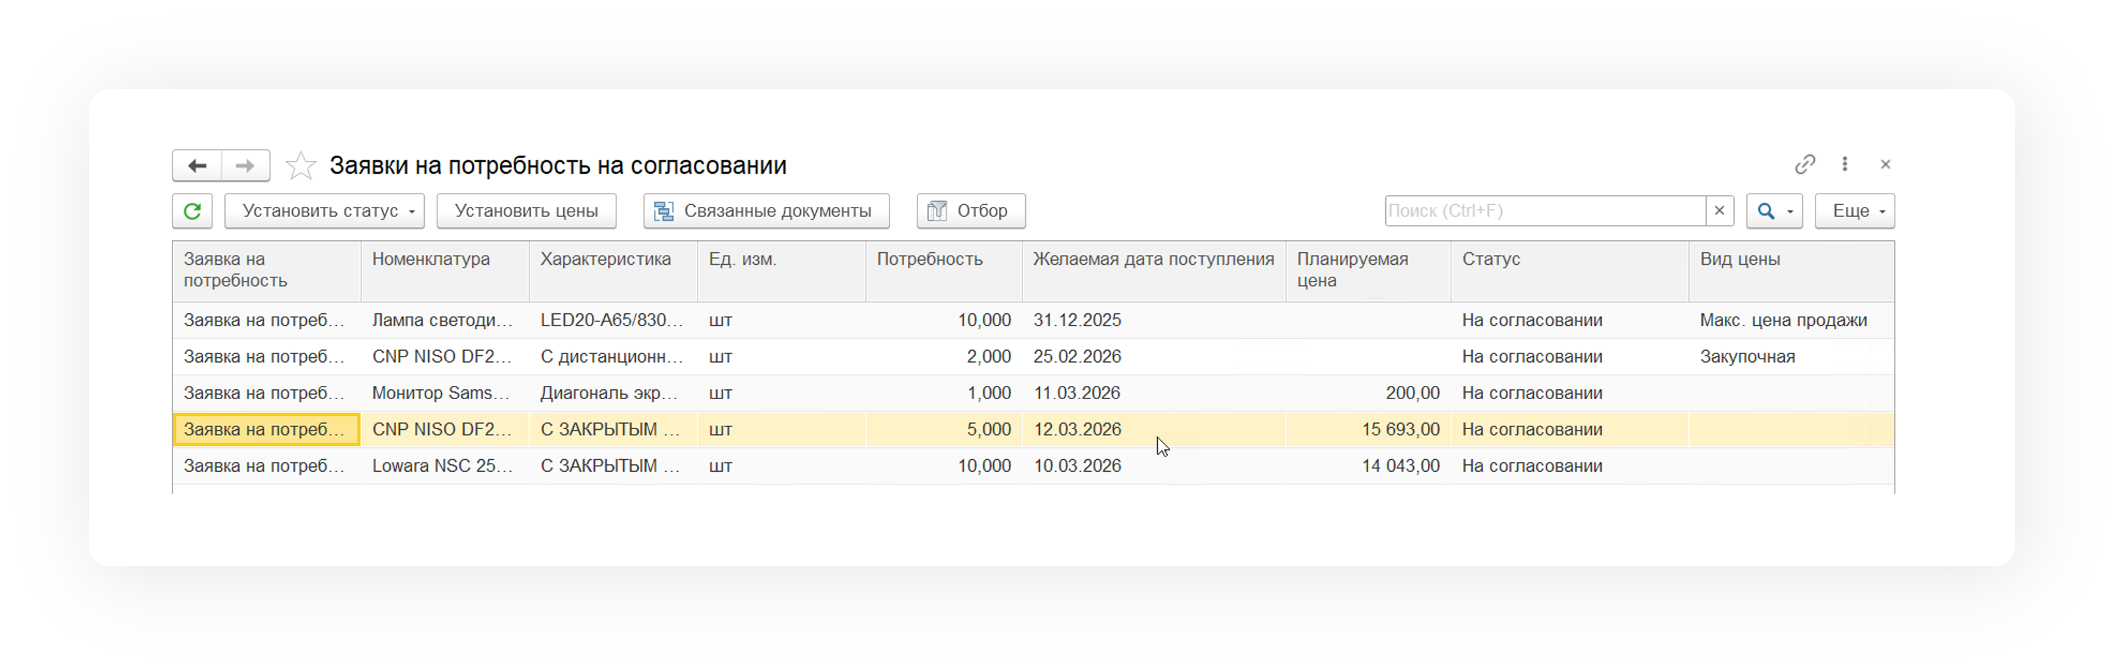This screenshot has height=668, width=2117.
Task: Click the back navigation arrow
Action: click(196, 166)
